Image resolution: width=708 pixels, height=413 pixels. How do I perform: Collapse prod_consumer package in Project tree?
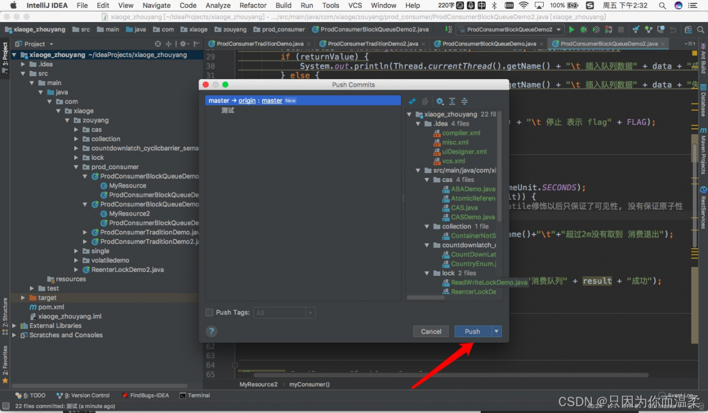click(x=76, y=167)
